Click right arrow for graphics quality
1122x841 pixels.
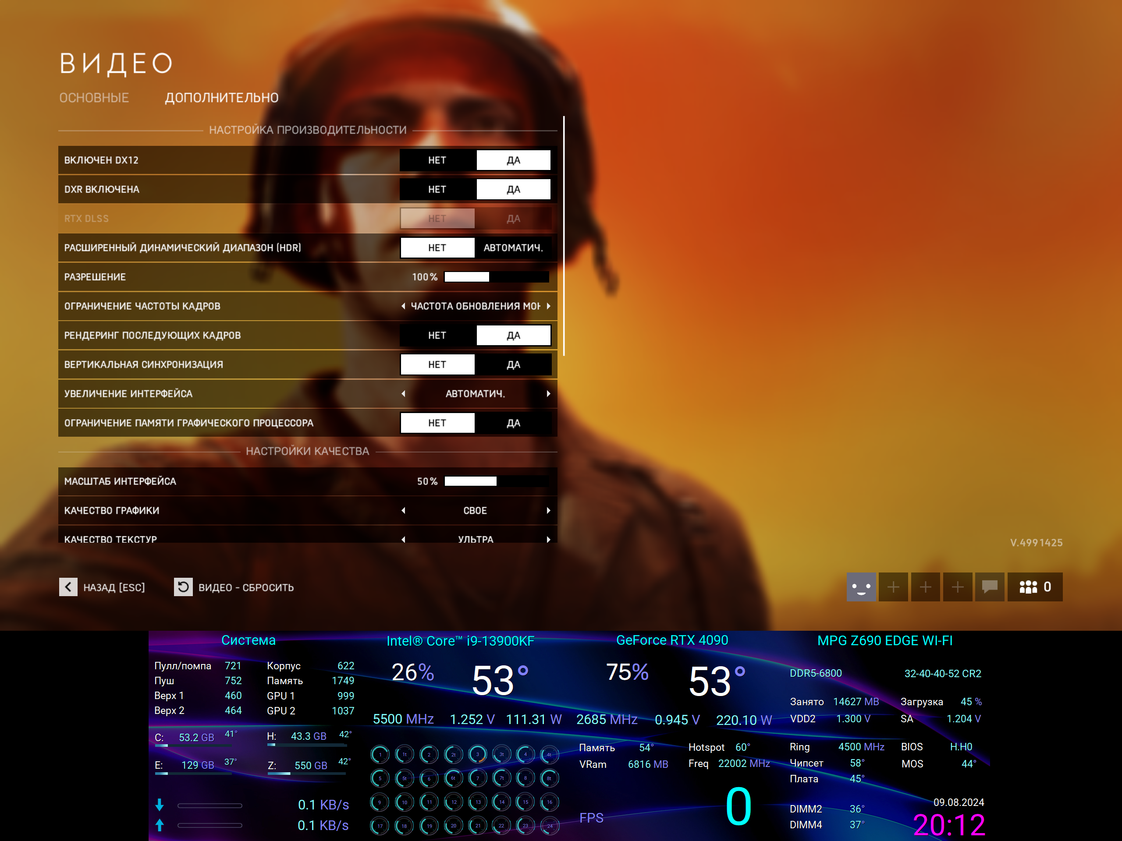pos(548,510)
